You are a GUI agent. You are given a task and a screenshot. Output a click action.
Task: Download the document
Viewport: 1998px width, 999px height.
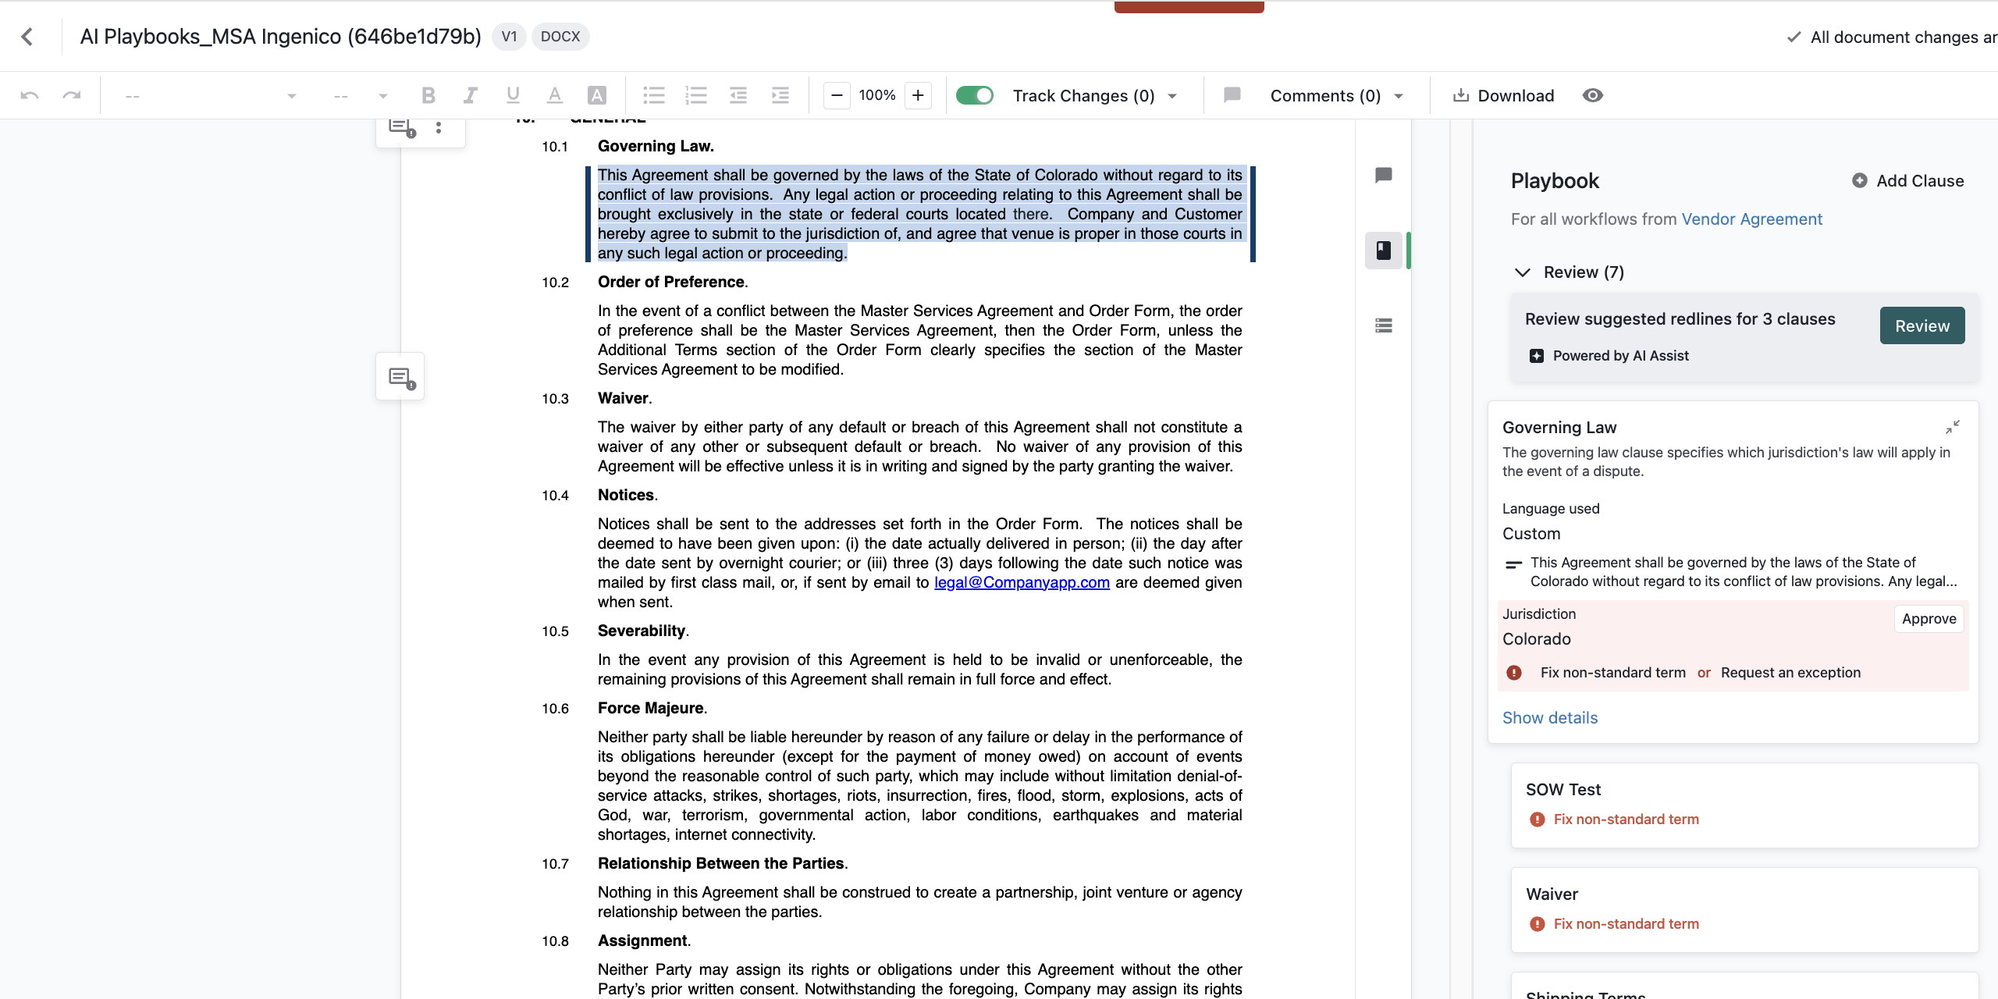(x=1503, y=95)
